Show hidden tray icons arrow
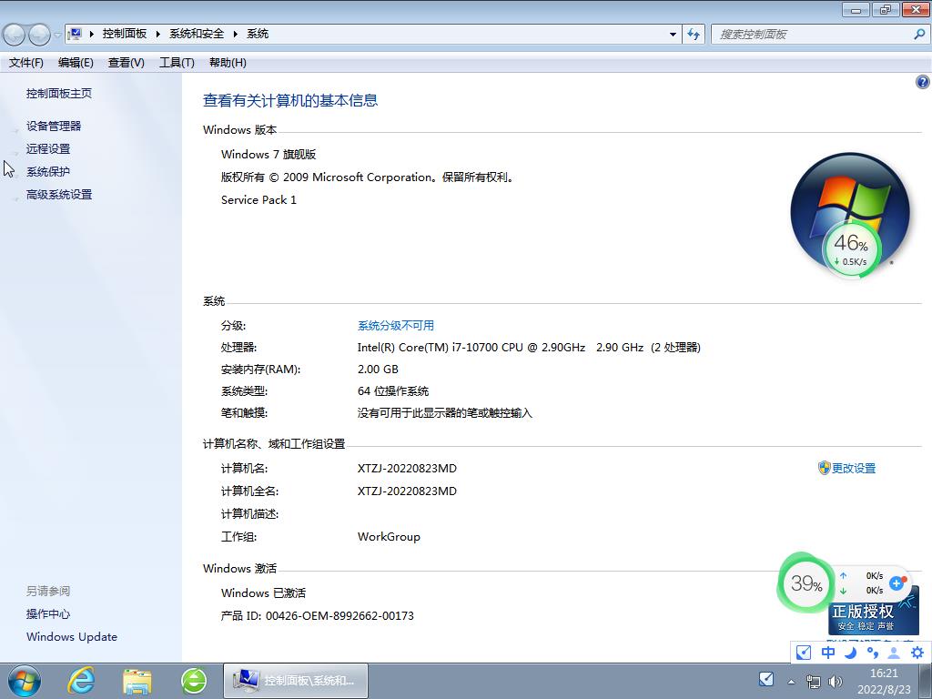Image resolution: width=932 pixels, height=699 pixels. click(x=791, y=682)
